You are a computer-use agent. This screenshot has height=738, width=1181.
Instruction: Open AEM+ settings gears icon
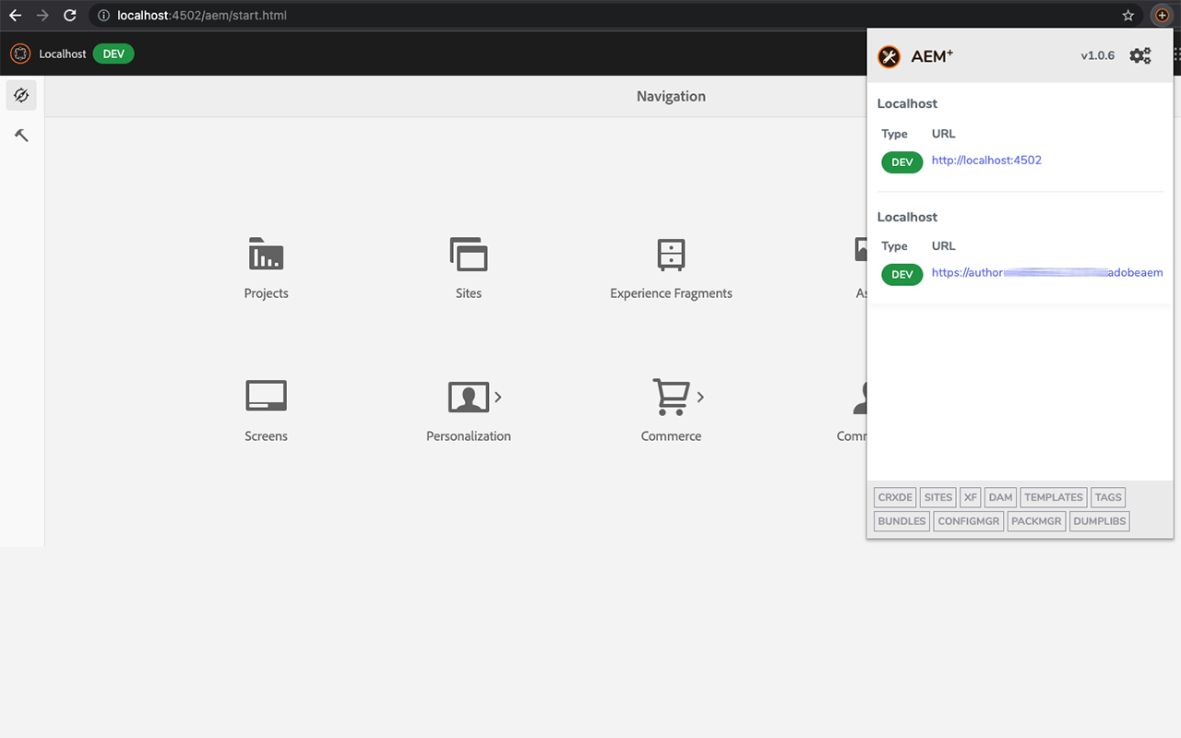(1140, 56)
